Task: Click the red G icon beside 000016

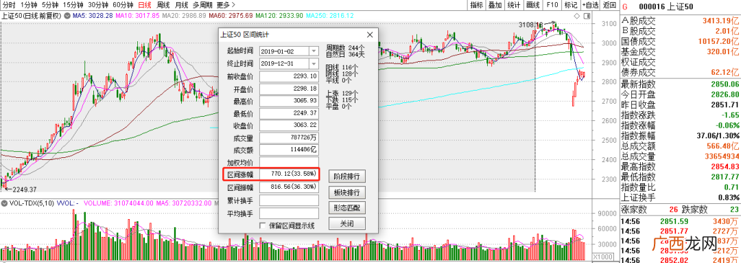Action: 625,6
